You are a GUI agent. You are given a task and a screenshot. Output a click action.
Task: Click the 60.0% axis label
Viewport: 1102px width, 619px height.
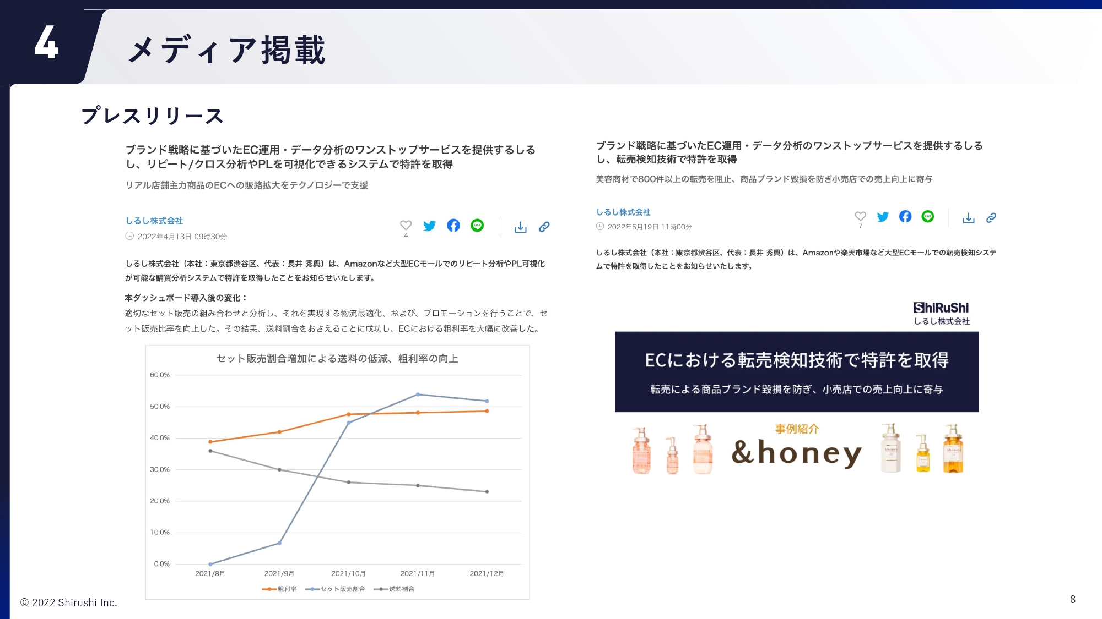[x=160, y=375]
